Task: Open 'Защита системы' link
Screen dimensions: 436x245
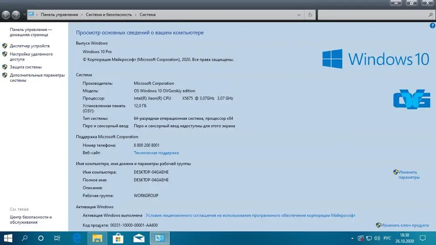Action: click(x=26, y=67)
